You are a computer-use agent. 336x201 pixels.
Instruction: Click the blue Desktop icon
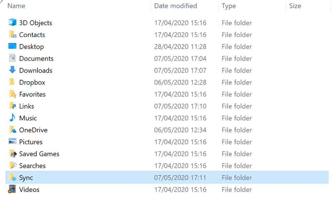click(12, 46)
